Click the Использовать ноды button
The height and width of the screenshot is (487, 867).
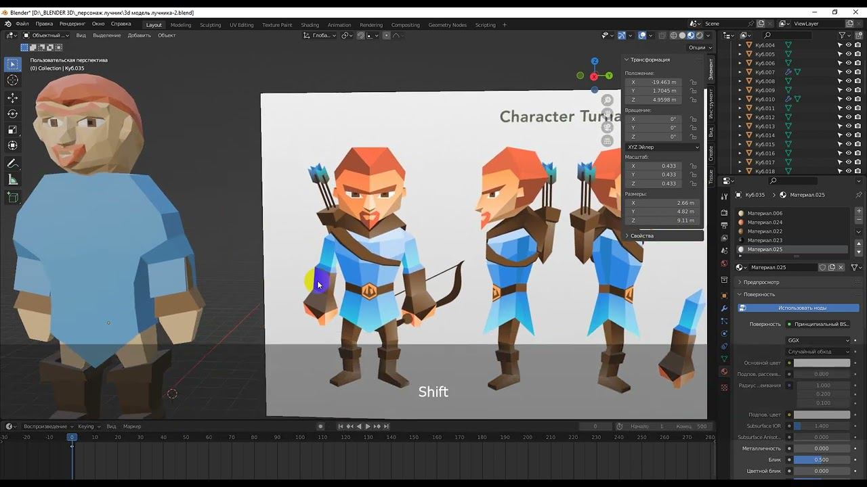(802, 308)
